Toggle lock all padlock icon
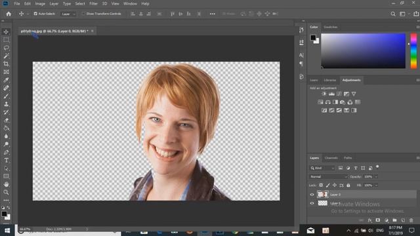Screen dimensions: 420x236 (348, 185)
